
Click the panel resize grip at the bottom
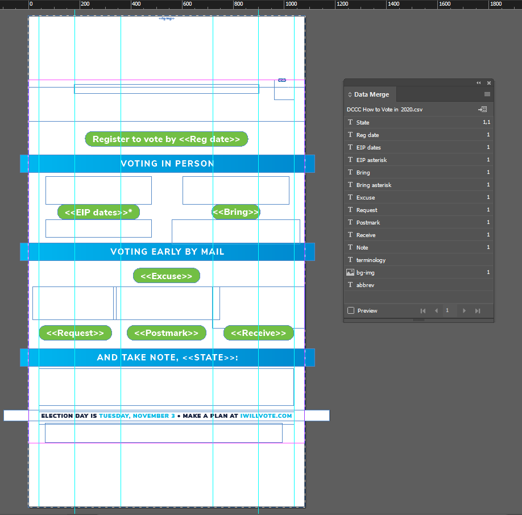pyautogui.click(x=419, y=320)
